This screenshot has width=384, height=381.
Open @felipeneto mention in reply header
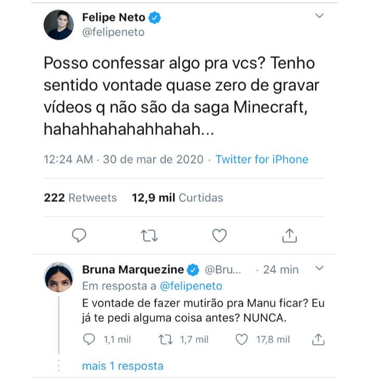[x=191, y=286]
